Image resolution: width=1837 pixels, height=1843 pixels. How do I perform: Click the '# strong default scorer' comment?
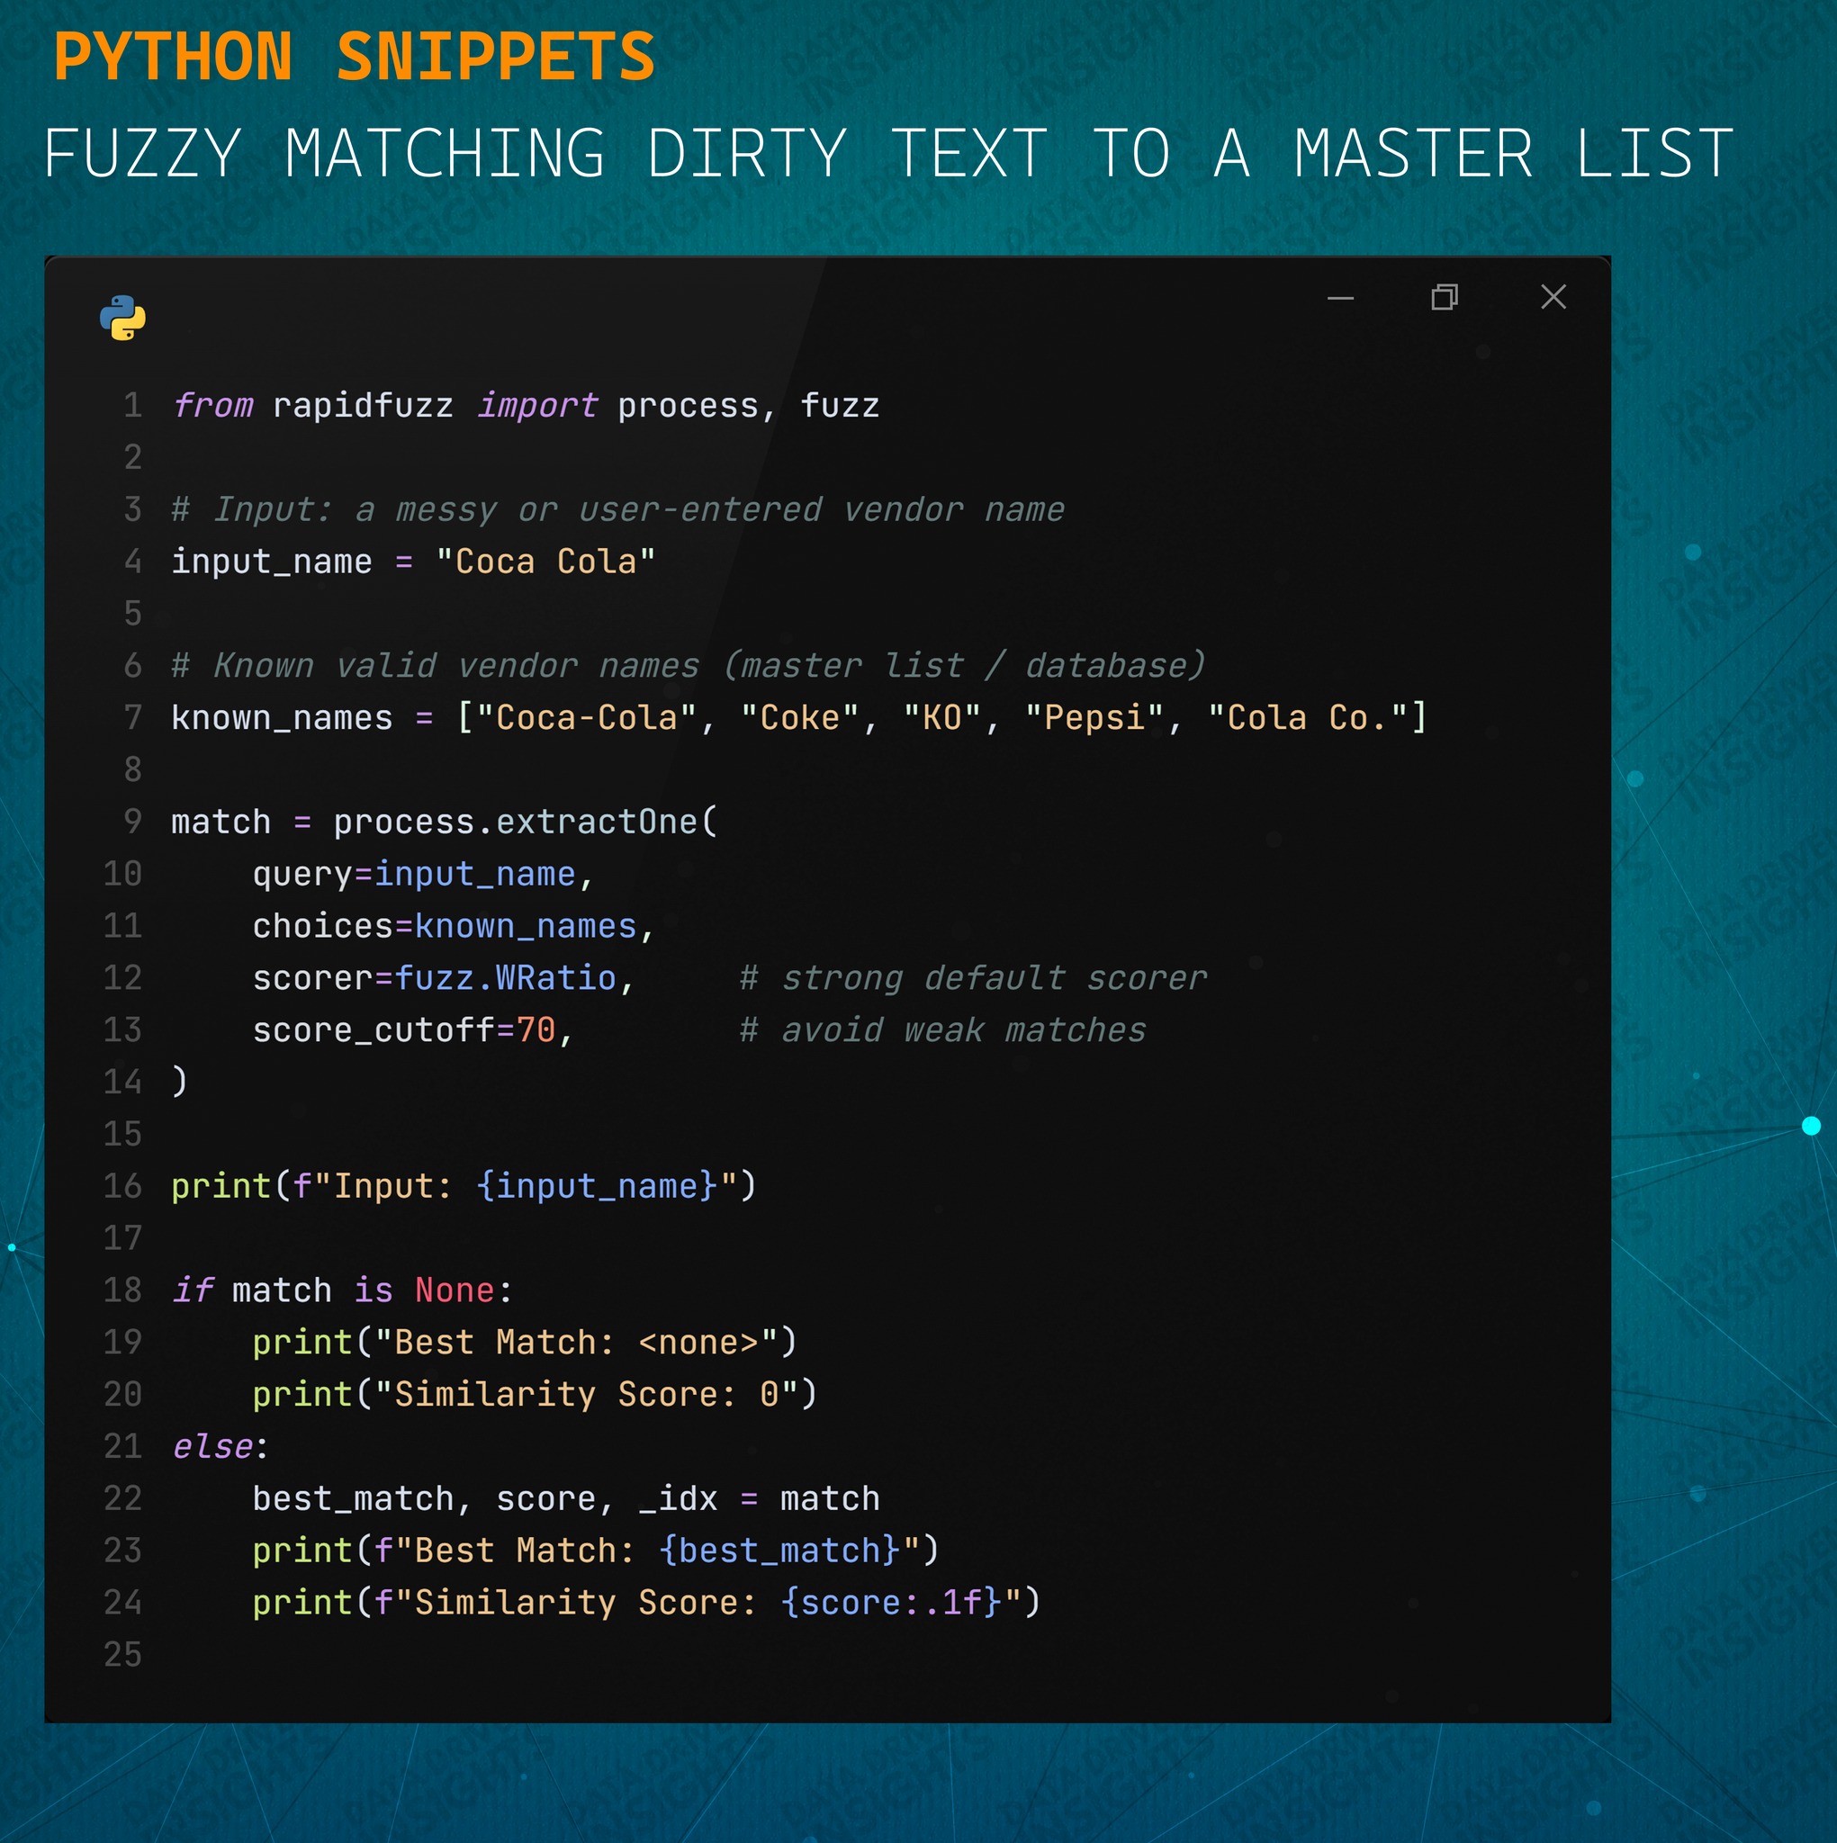point(973,979)
